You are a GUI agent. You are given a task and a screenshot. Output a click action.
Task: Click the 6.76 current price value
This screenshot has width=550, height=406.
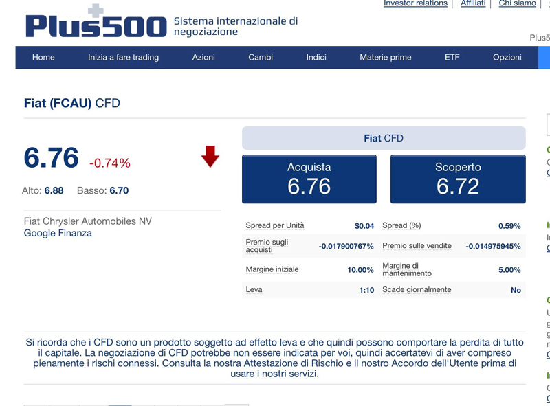51,158
